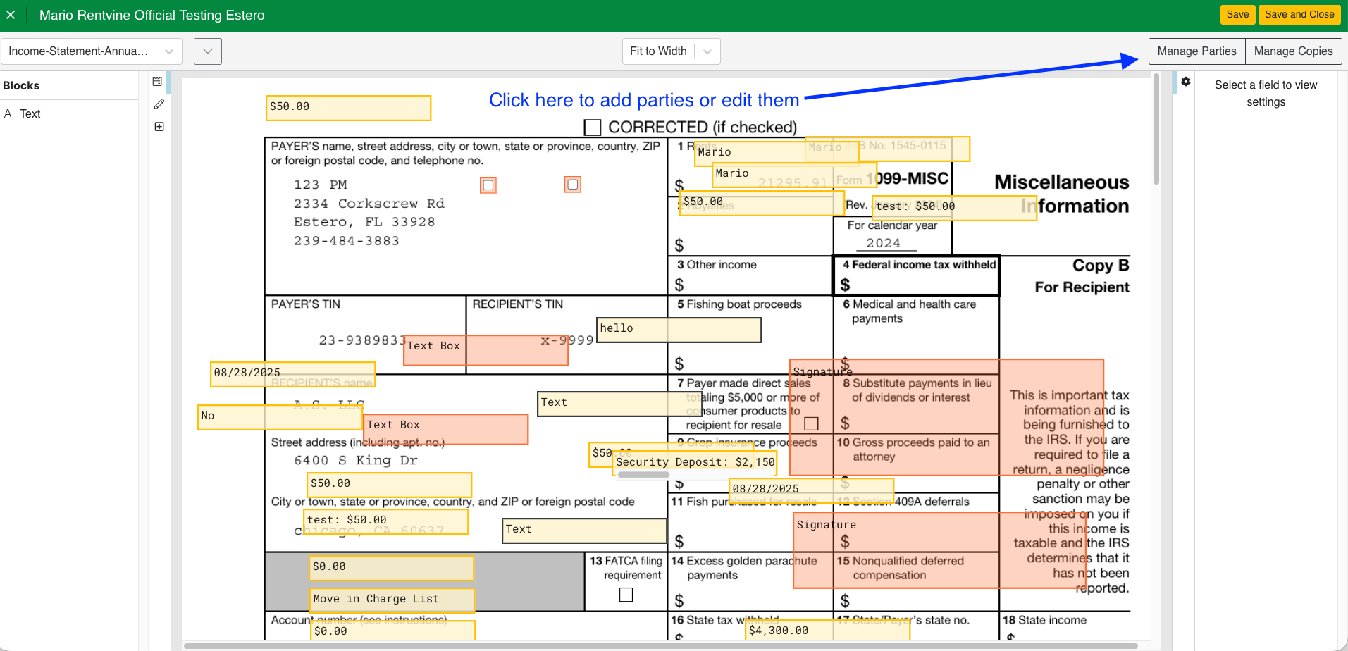The image size is (1348, 651).
Task: Open the form fields list icon in sidebar
Action: pos(157,82)
